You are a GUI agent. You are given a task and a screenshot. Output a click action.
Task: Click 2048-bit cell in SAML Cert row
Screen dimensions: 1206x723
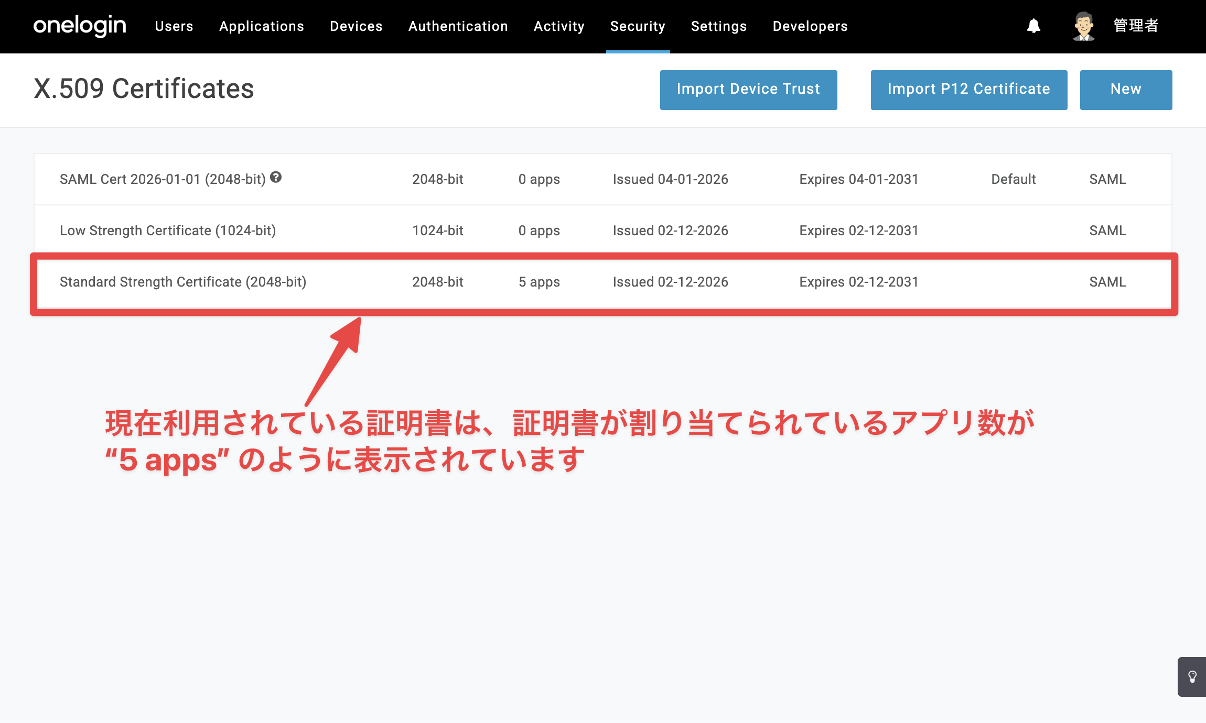438,179
